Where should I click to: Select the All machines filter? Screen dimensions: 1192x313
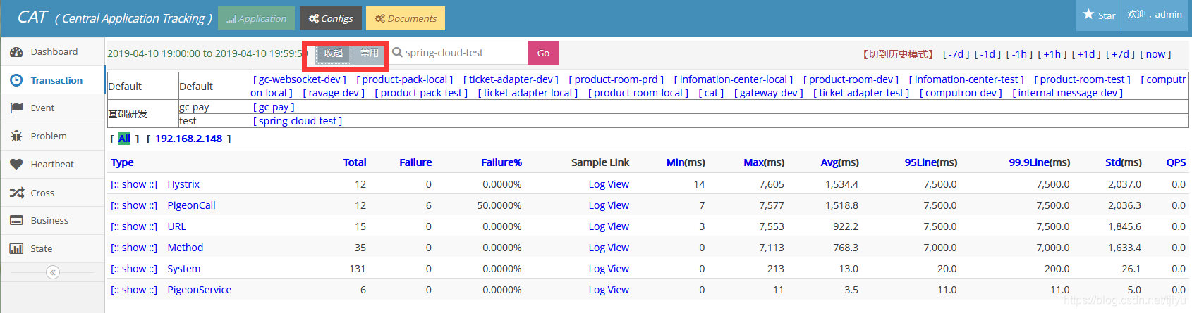(124, 139)
